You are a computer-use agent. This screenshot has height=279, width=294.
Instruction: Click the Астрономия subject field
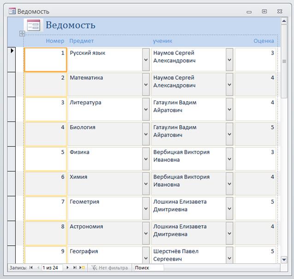(105, 234)
